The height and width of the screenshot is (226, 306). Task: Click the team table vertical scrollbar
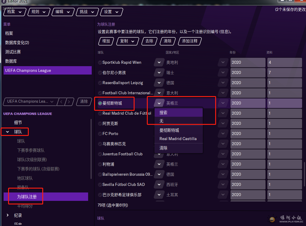tap(304, 174)
